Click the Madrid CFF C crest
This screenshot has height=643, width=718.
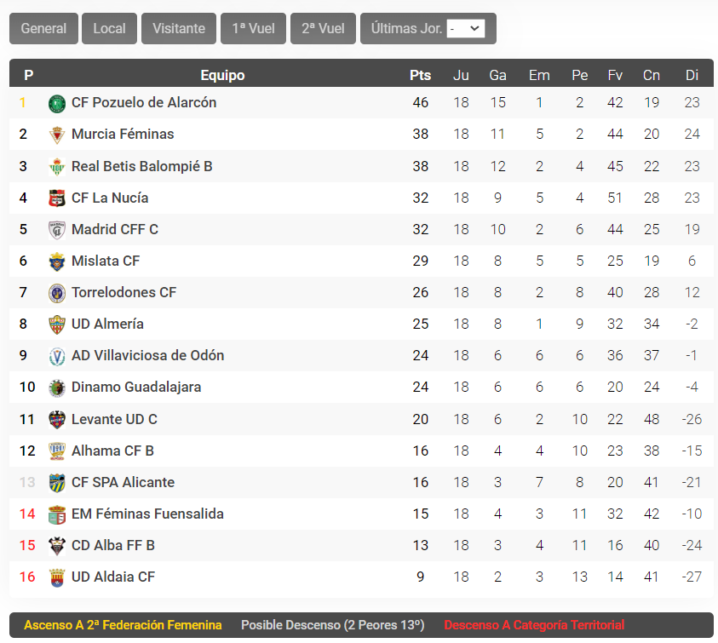57,230
